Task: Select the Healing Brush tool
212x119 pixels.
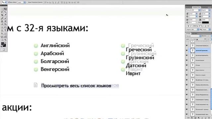Action: point(2,18)
